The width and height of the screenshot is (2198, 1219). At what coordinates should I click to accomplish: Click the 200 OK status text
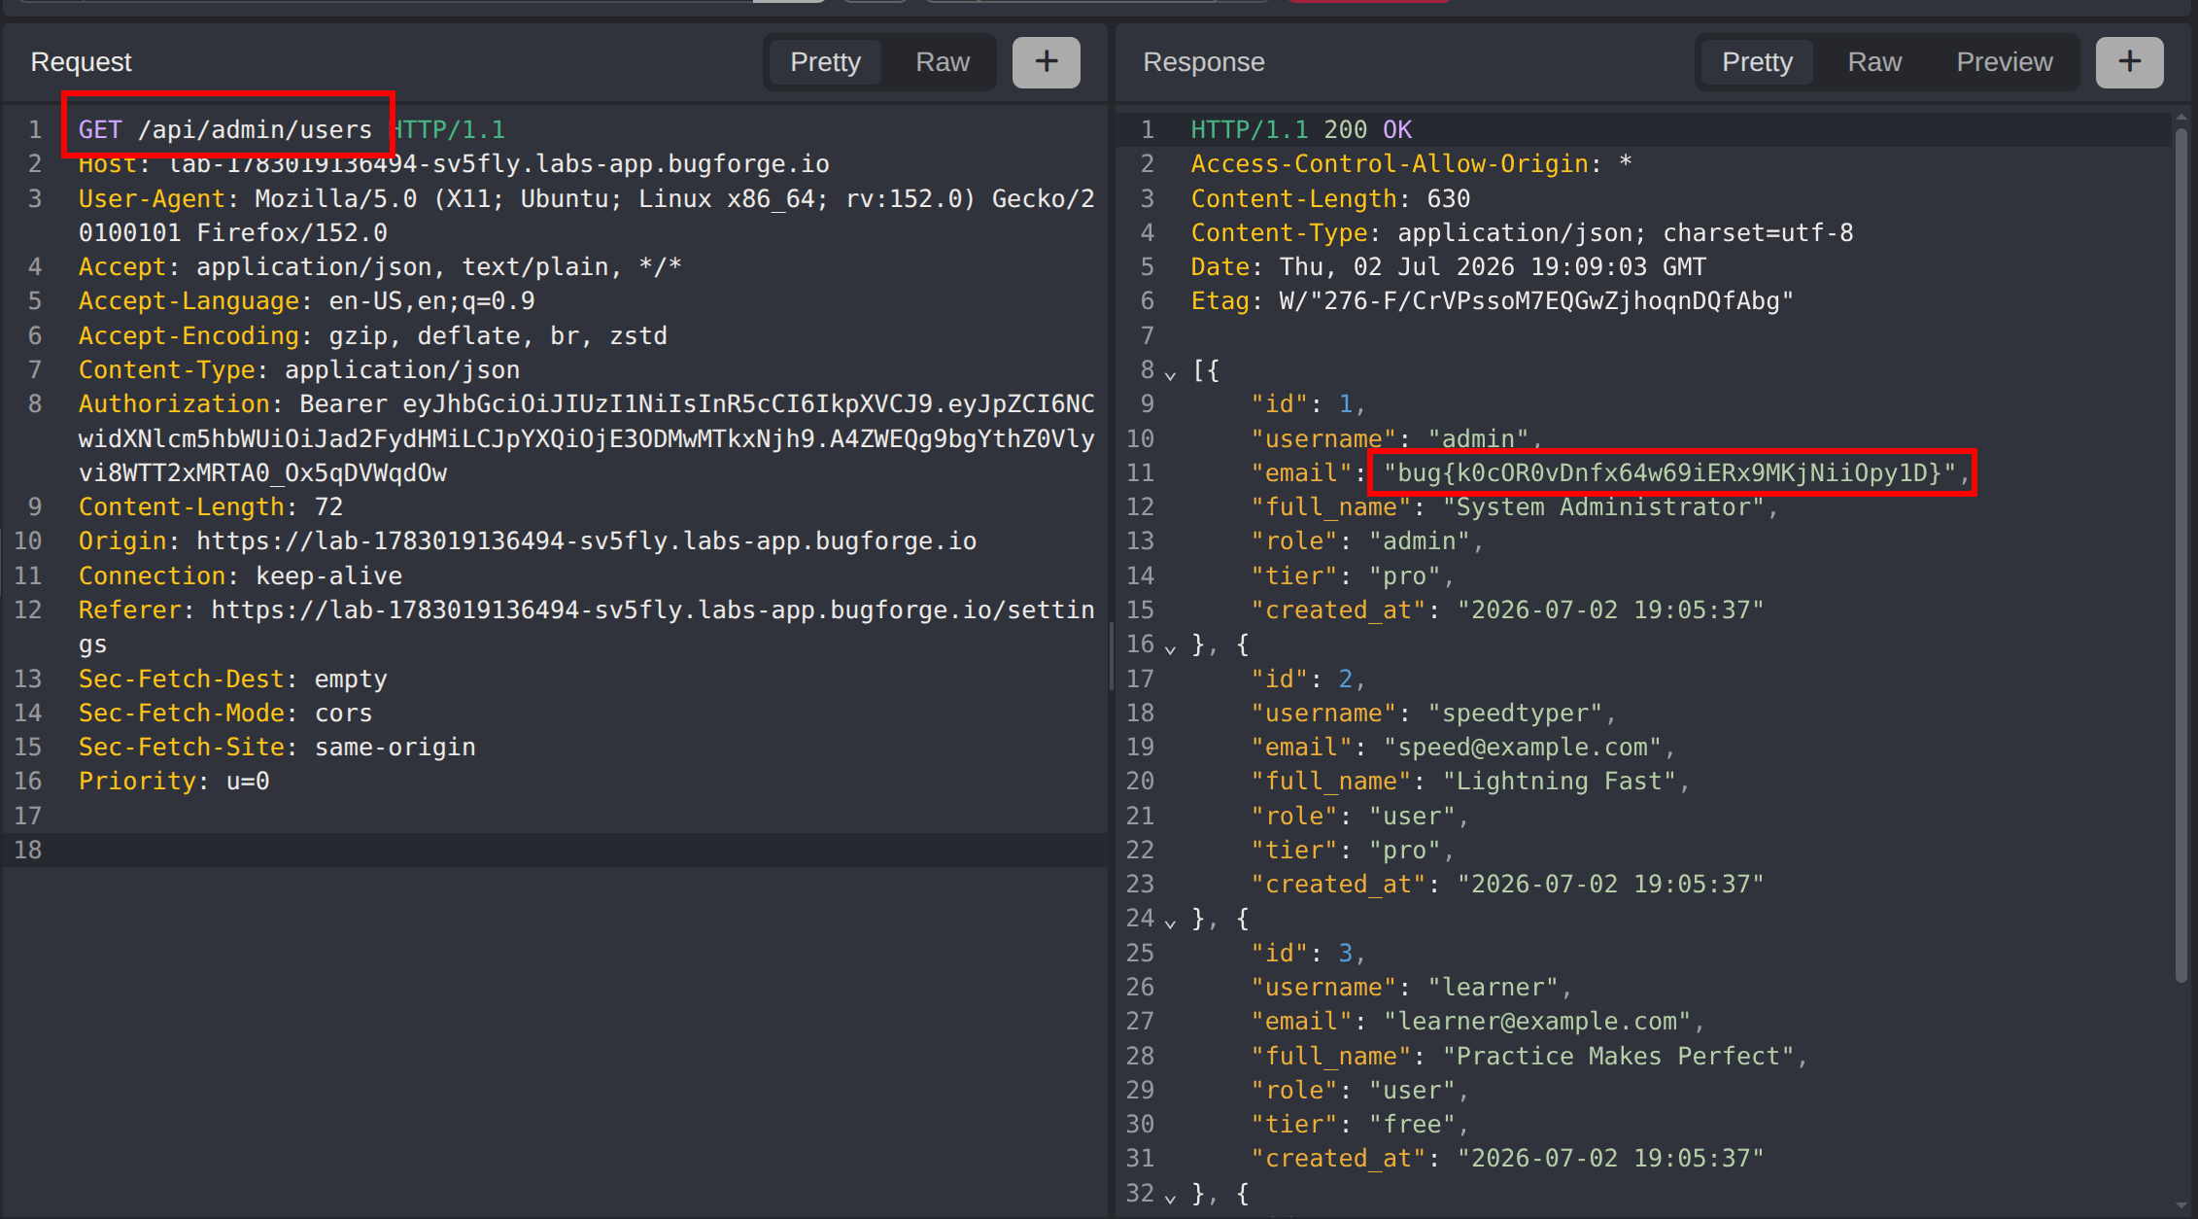click(x=1368, y=129)
